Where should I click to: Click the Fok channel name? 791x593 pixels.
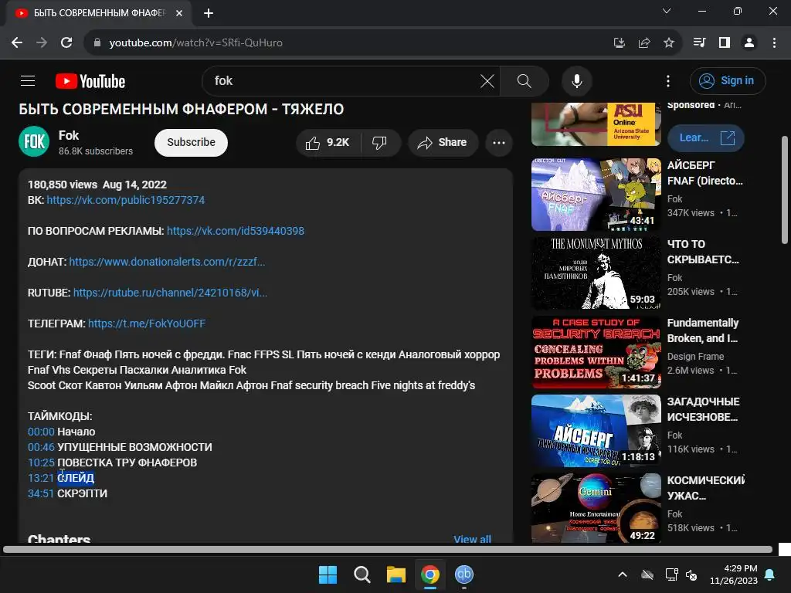pos(69,135)
